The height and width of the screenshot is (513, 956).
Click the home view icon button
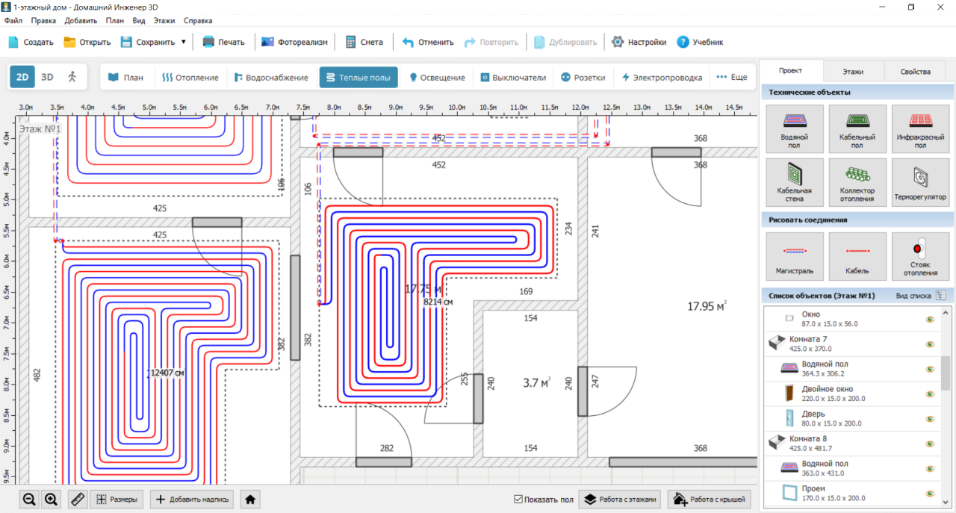252,500
